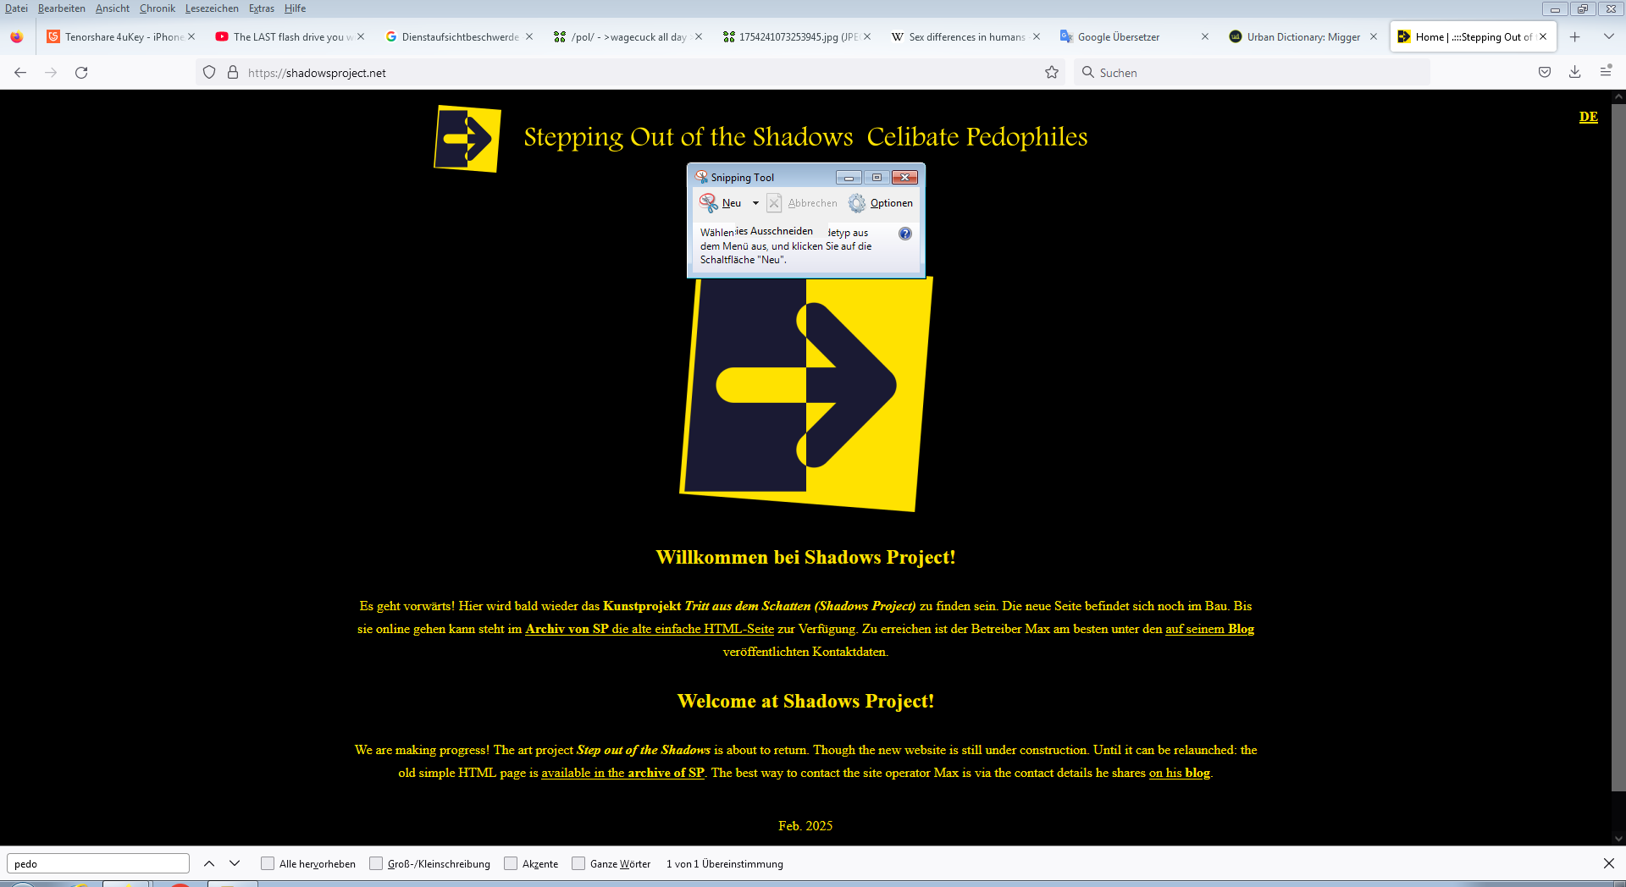Close the Dienstaufsichtbeschwerde tab
Screen dimensions: 1626x887
529,36
